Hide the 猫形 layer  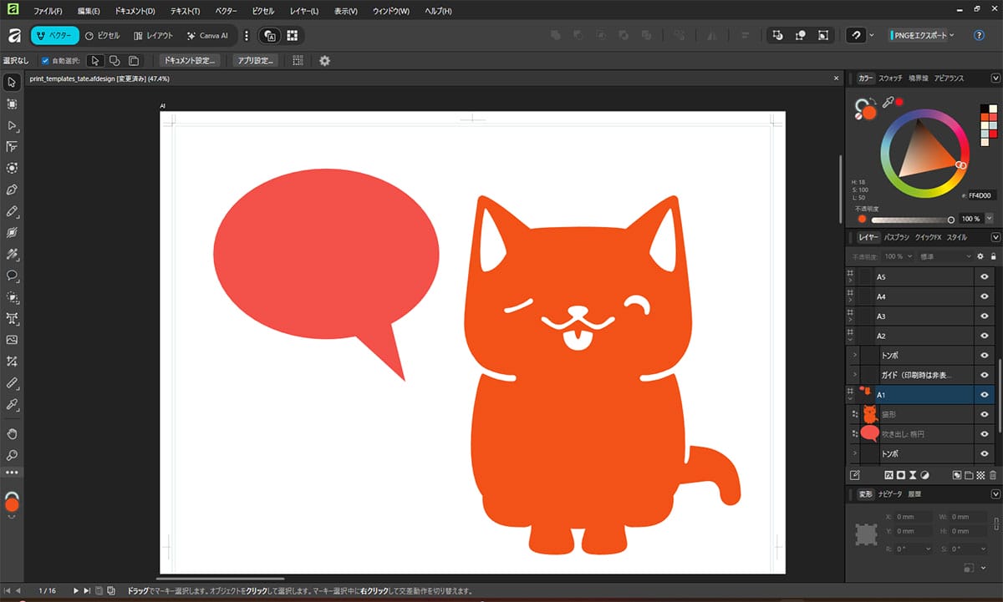click(x=985, y=414)
